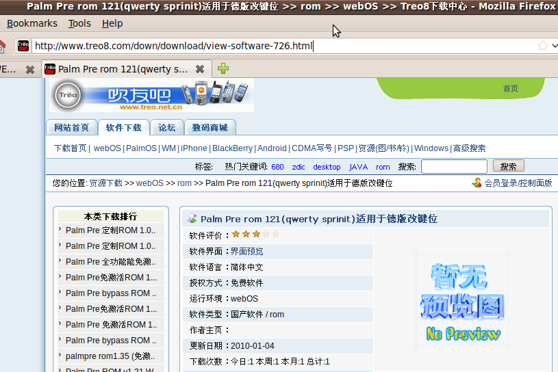Switch to 论坛 tab
The width and height of the screenshot is (558, 372).
coord(167,128)
